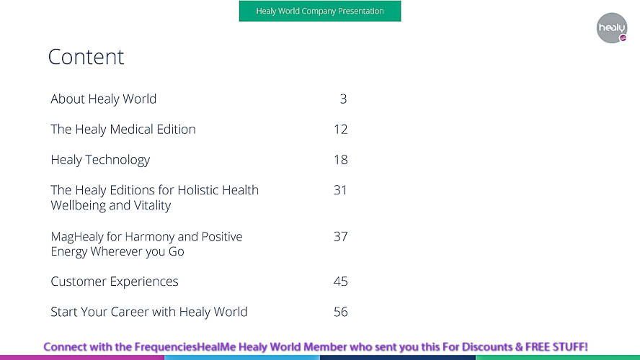Click page number 31

340,190
